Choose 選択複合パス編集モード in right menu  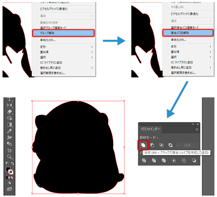[x=188, y=28]
